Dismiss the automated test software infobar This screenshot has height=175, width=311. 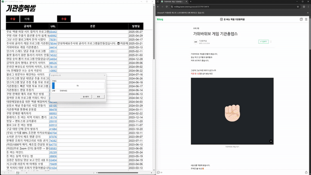point(308,13)
